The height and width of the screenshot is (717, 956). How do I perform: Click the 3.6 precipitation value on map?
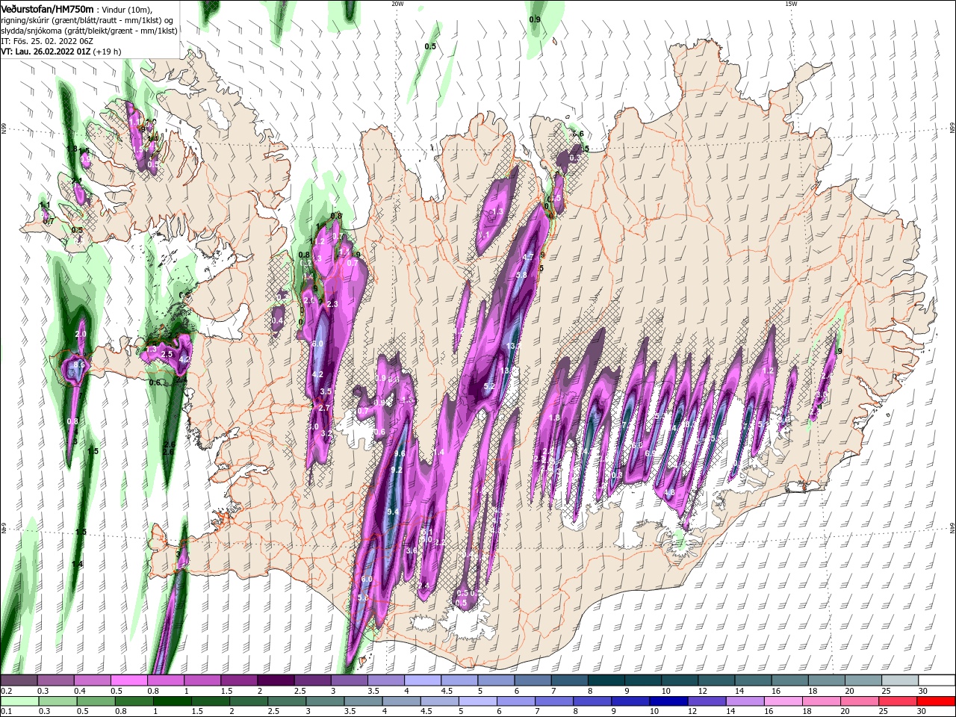coord(412,550)
